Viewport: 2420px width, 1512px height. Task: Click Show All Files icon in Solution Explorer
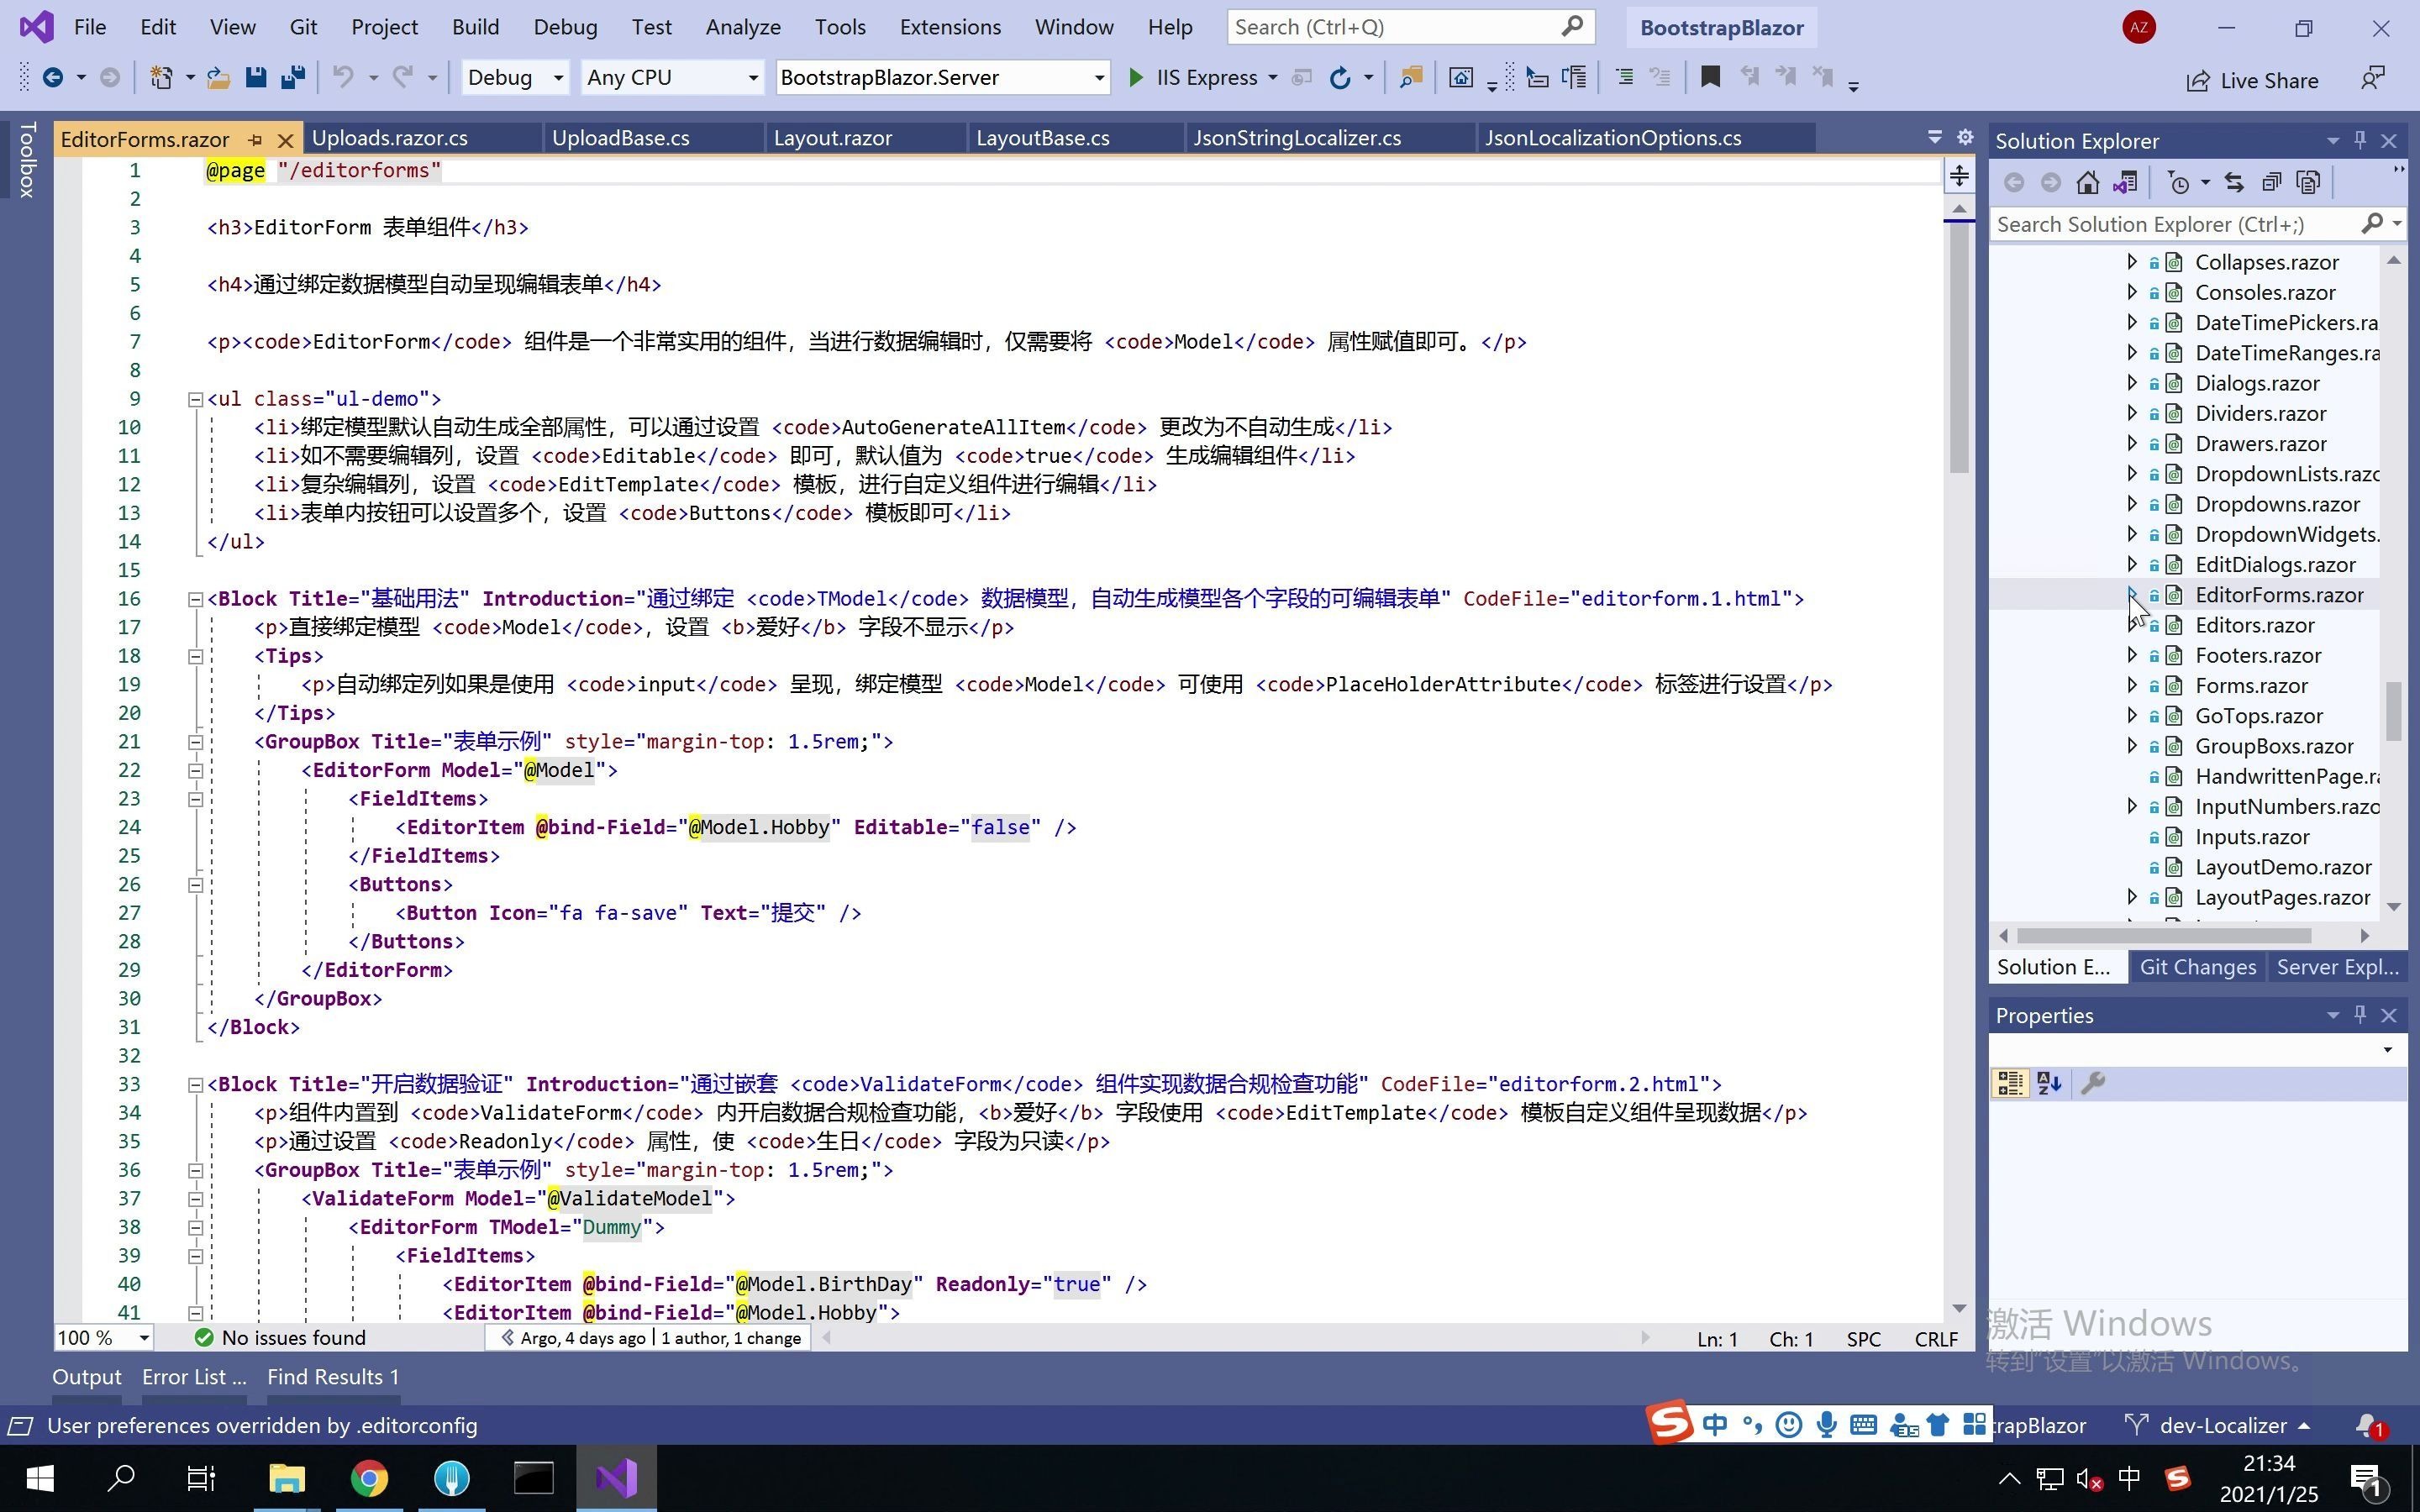tap(2308, 182)
